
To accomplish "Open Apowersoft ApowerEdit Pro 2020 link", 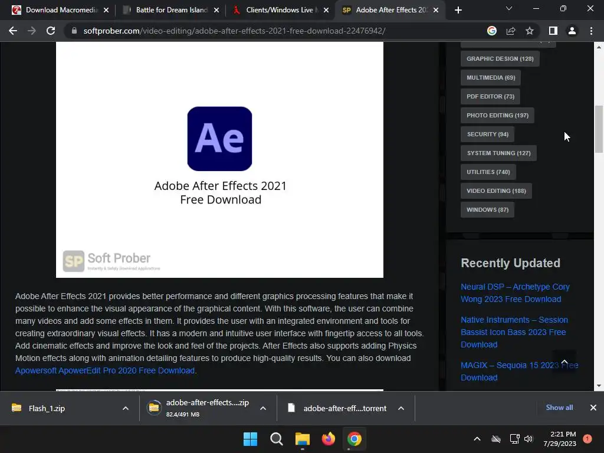I will pos(105,370).
